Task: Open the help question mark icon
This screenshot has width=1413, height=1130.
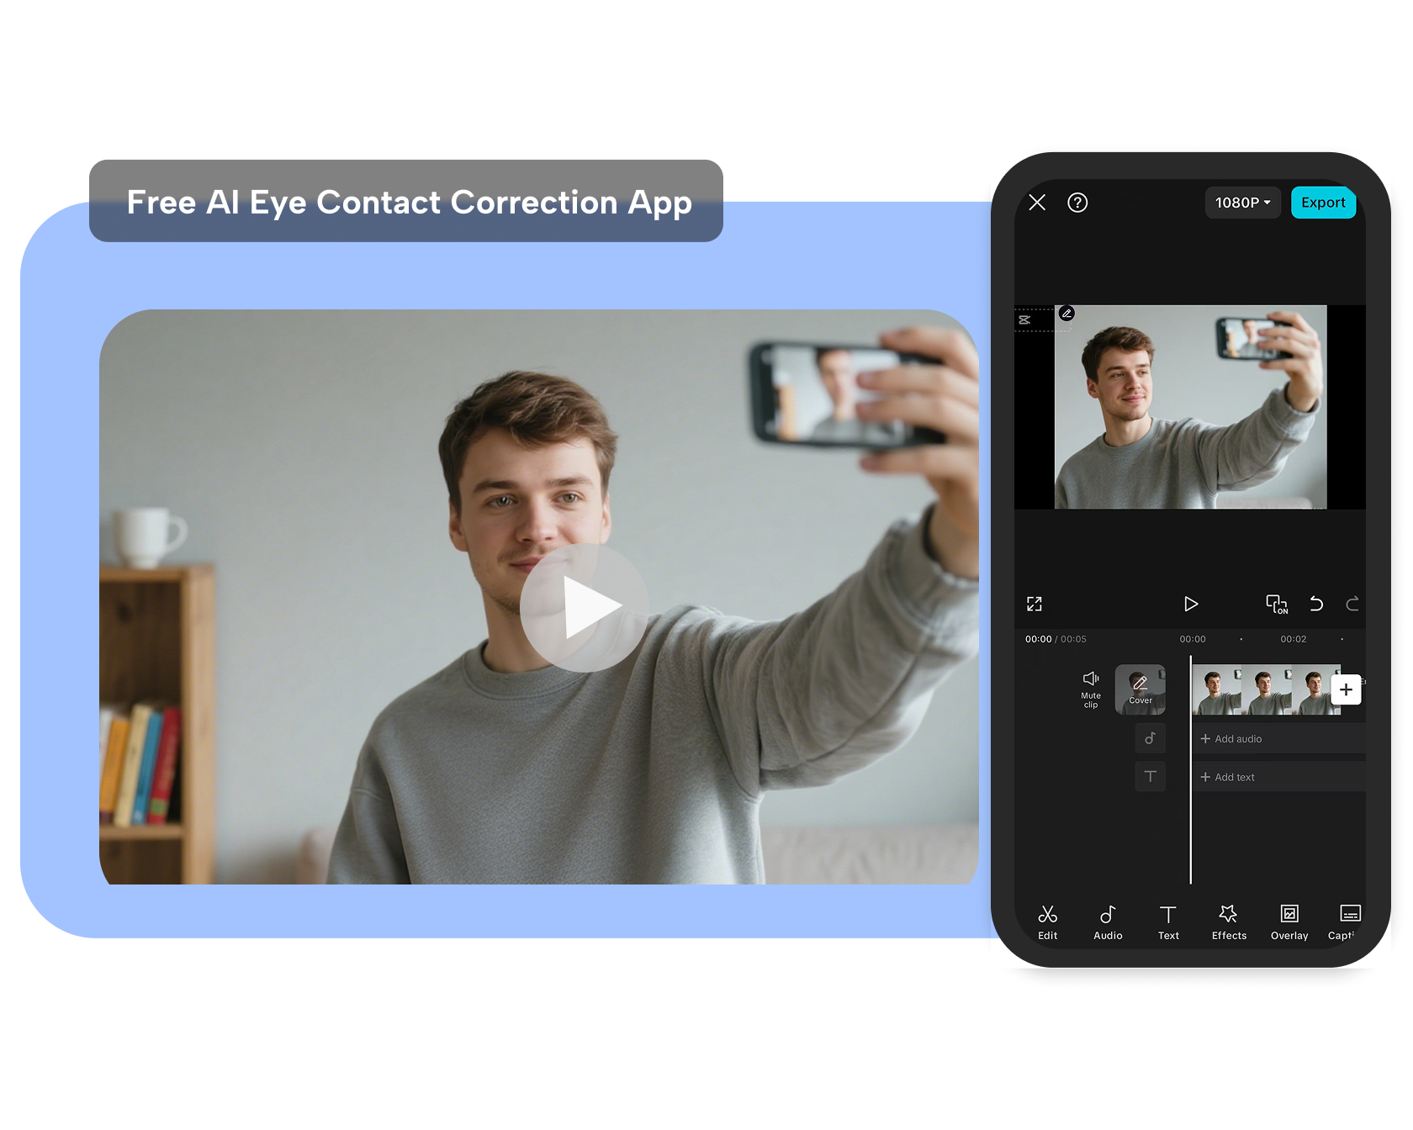Action: coord(1077,203)
